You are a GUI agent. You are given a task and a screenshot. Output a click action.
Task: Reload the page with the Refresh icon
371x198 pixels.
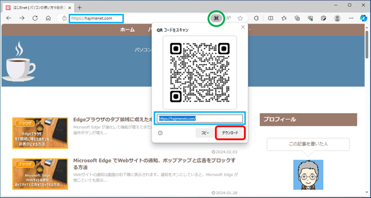pyautogui.click(x=35, y=18)
